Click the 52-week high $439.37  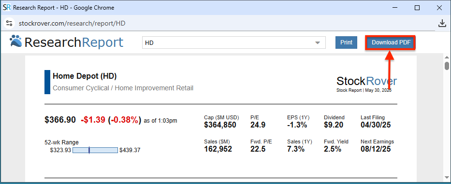pos(130,150)
